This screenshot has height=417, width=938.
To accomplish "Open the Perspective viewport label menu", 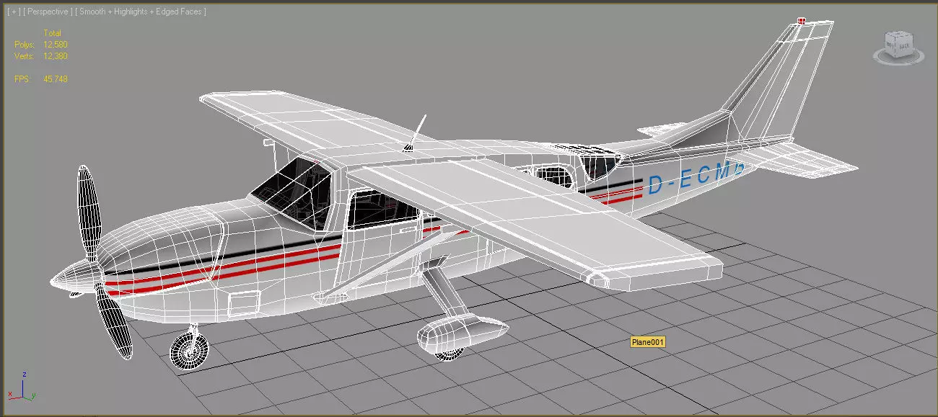I will click(x=48, y=12).
